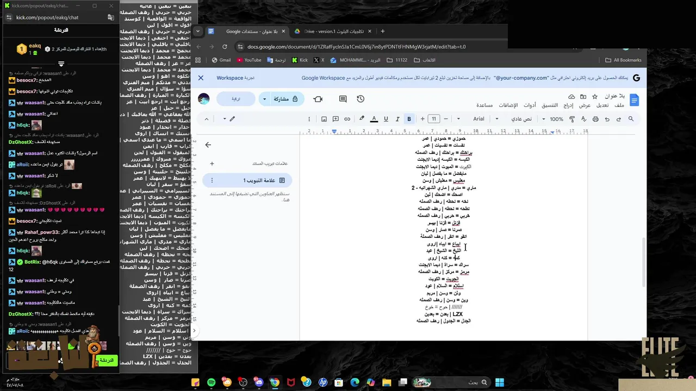The height and width of the screenshot is (391, 696).
Task: Reload the Google Docs page
Action: click(x=225, y=47)
